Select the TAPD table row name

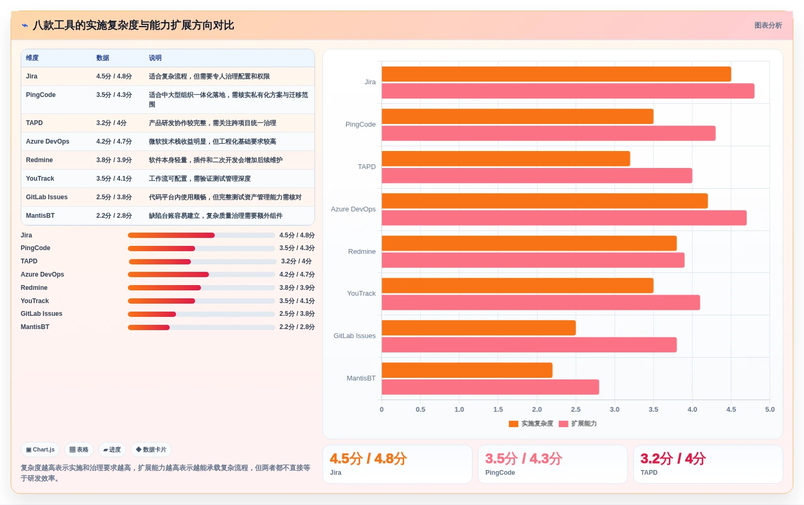point(34,123)
